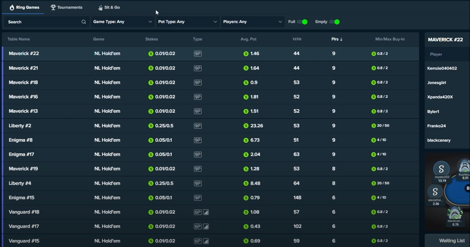
Task: Open the Game Type dropdown
Action: (x=122, y=22)
